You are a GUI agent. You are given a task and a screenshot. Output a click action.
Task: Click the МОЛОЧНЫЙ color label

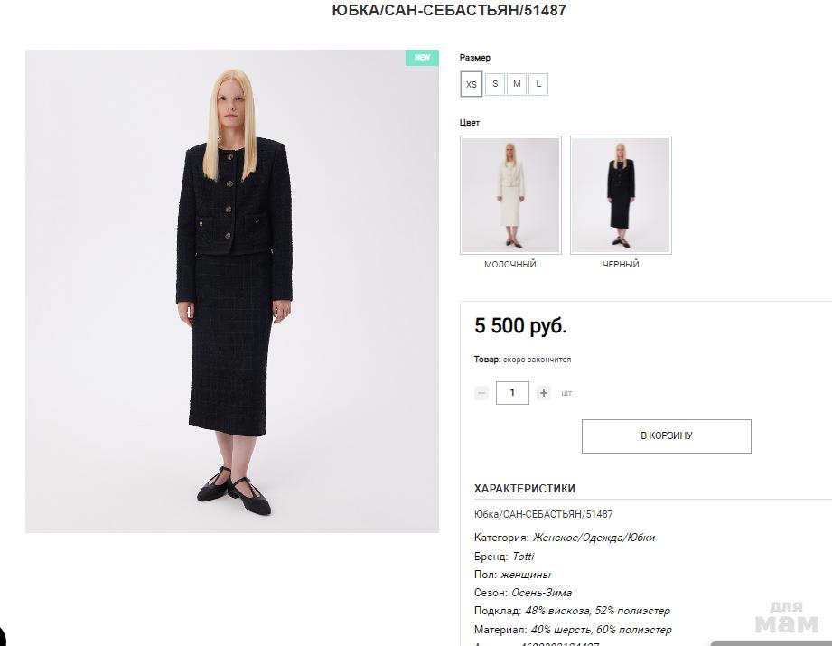(510, 264)
